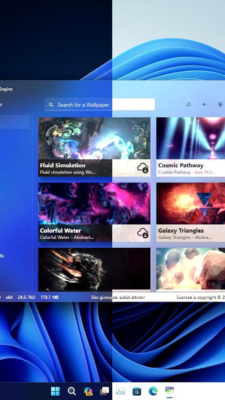Screen dimensions: 225x400
Task: Select the Fluid Simulation wallpaper thumbnail
Action: coord(94,138)
